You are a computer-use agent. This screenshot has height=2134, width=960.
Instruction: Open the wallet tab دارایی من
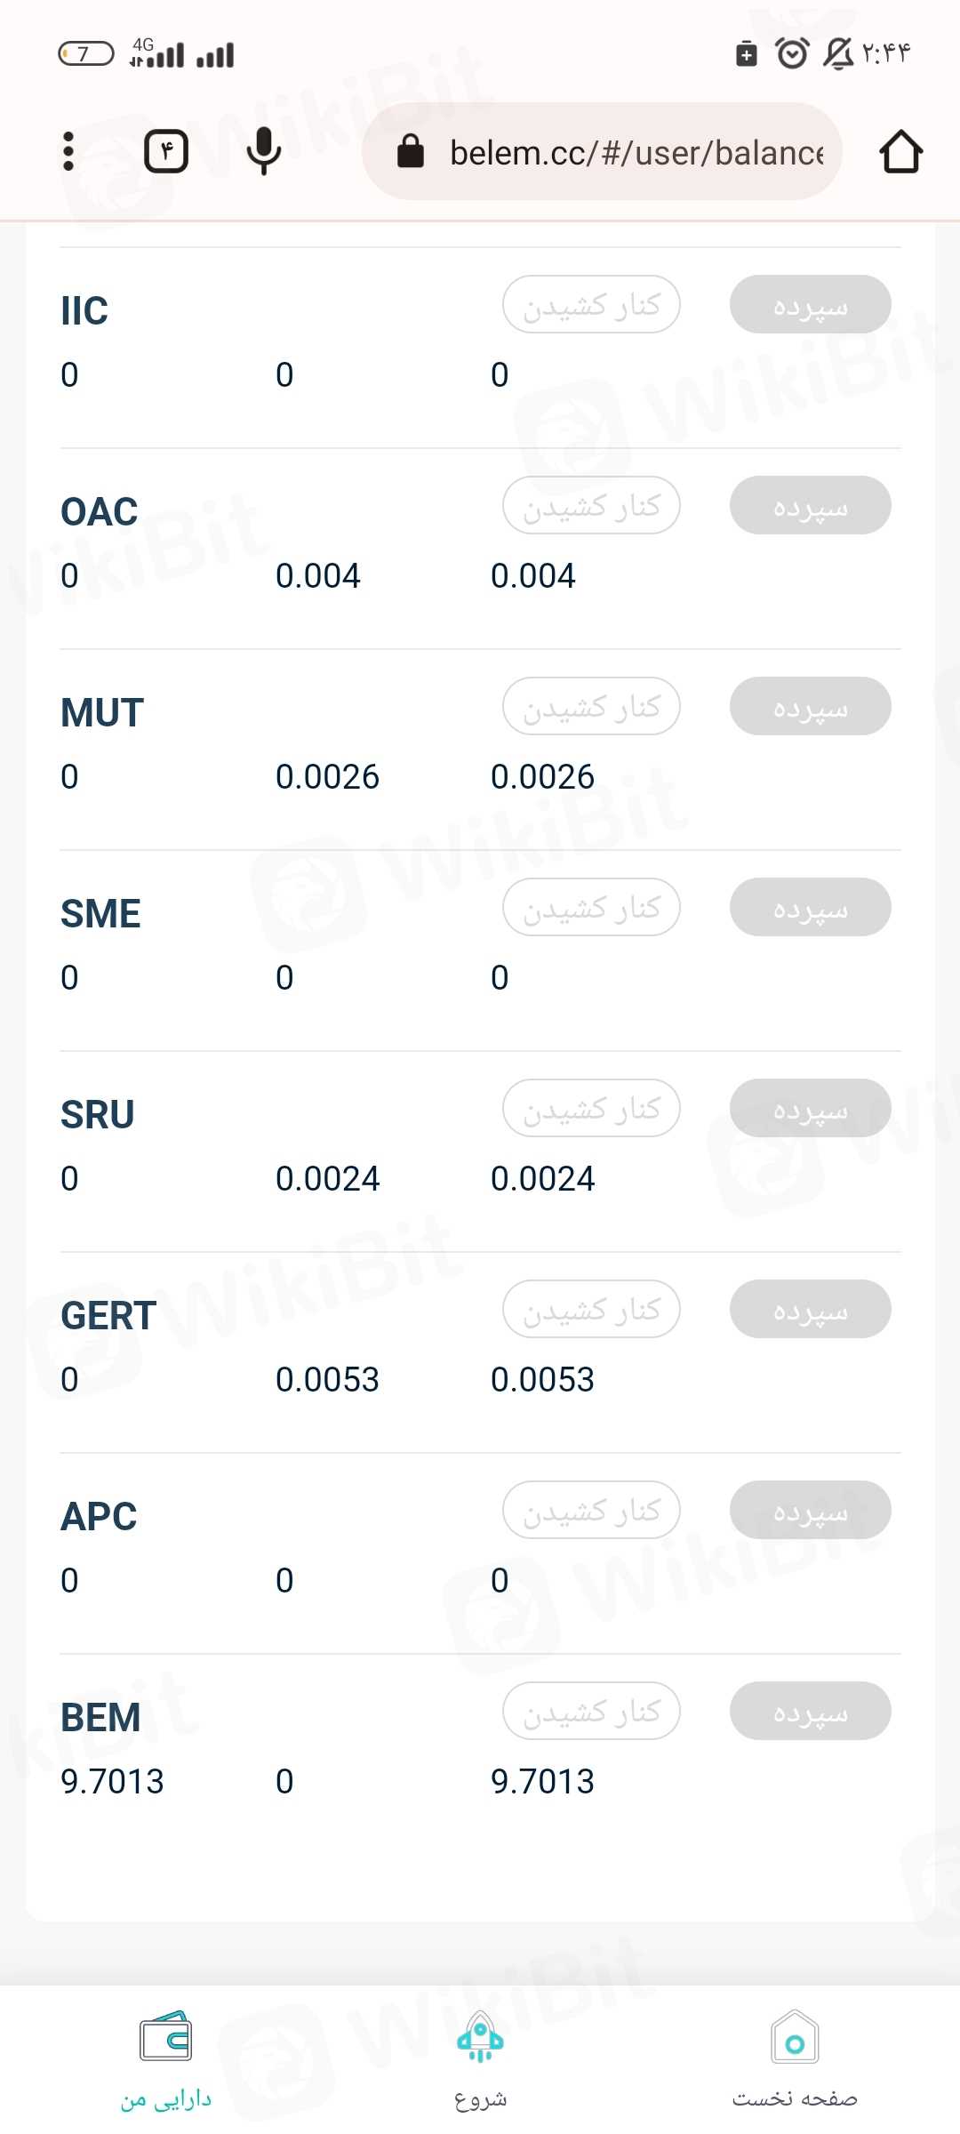(x=166, y=2059)
